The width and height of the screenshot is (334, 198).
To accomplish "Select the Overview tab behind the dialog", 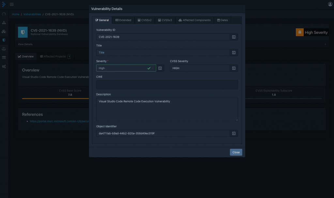I will click(x=26, y=56).
